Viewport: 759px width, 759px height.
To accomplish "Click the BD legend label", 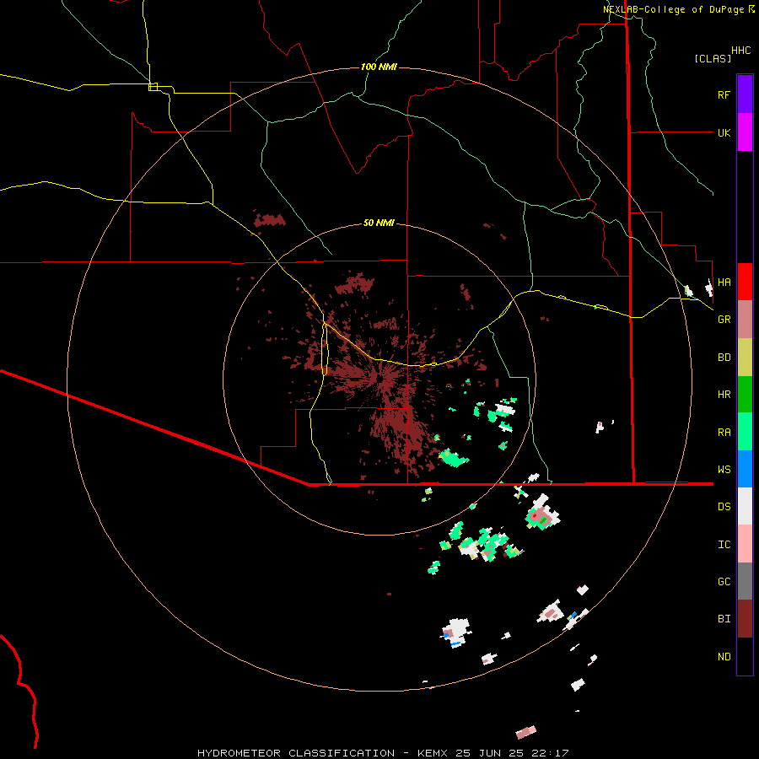I will pos(724,358).
